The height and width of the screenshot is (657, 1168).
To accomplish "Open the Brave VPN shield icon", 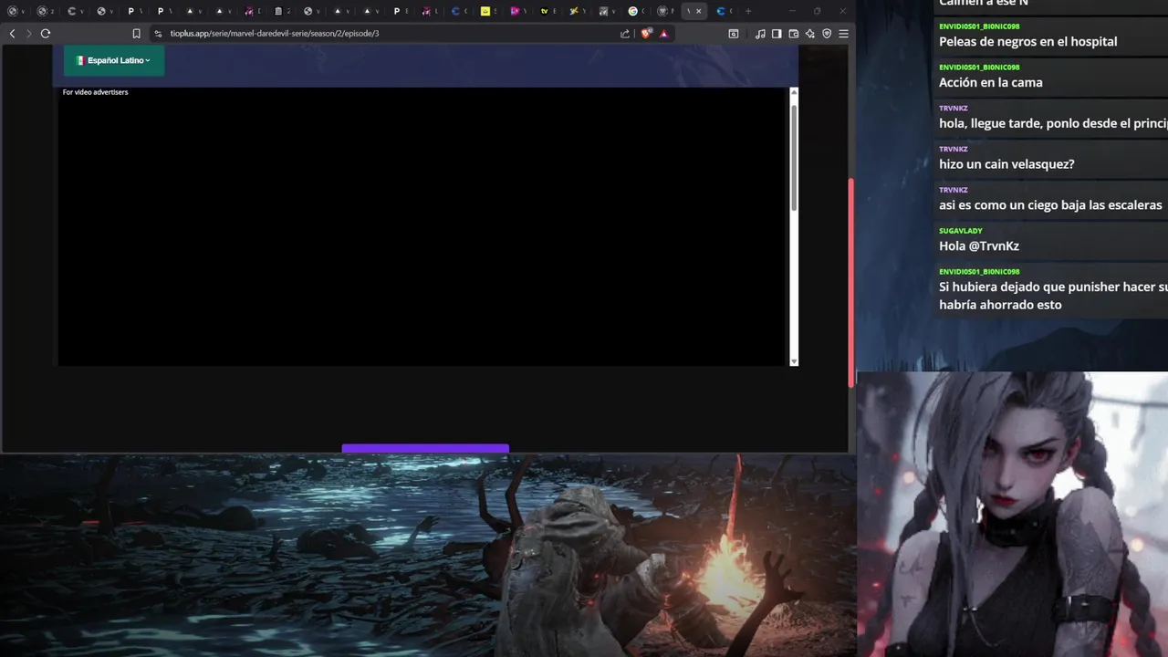I will (827, 34).
